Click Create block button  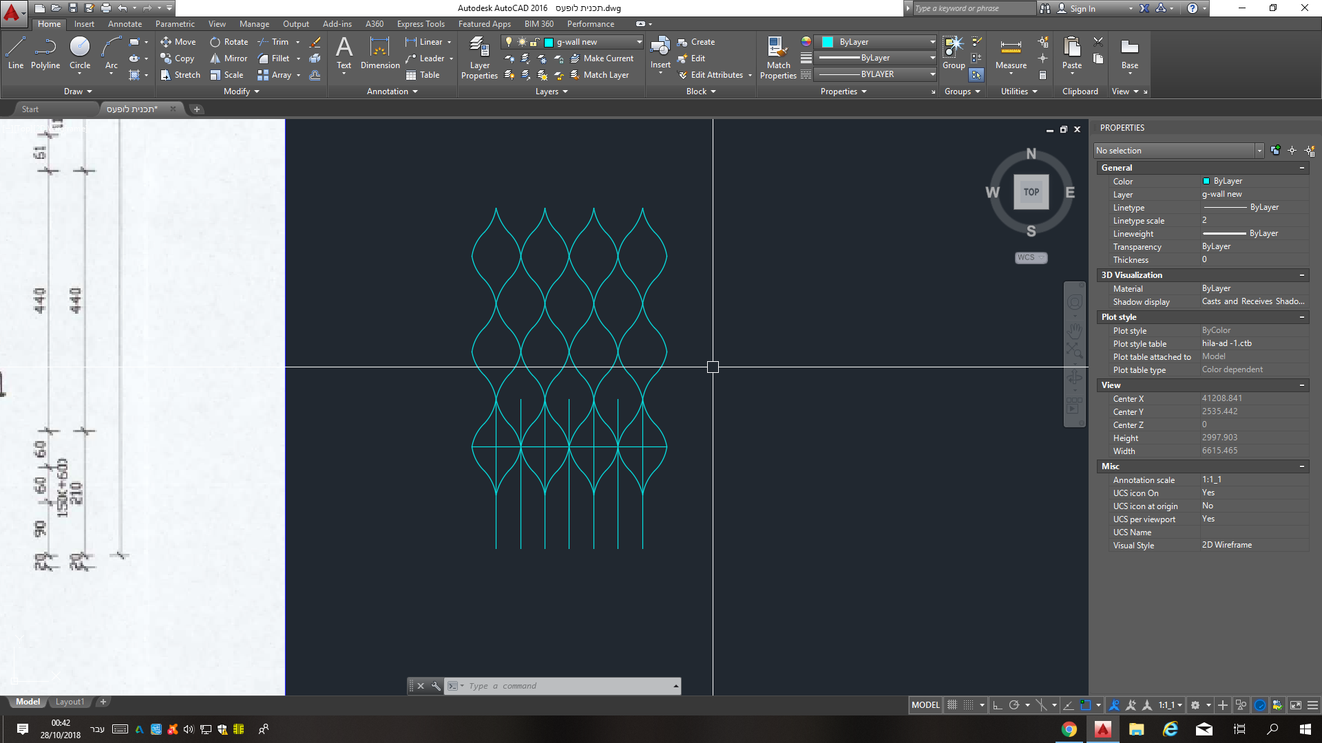(696, 42)
